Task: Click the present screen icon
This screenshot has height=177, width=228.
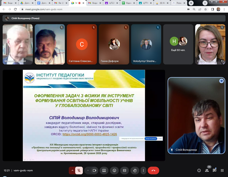Action: click(x=104, y=170)
